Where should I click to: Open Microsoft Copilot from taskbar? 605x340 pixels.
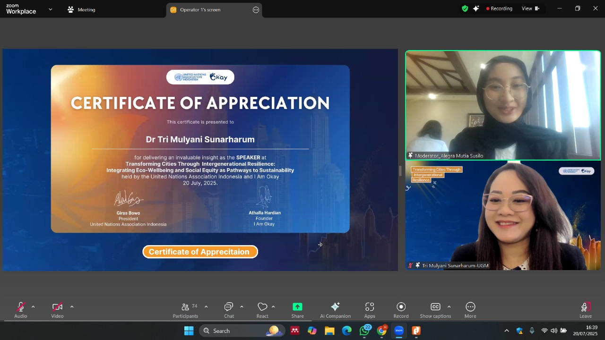[x=312, y=331]
